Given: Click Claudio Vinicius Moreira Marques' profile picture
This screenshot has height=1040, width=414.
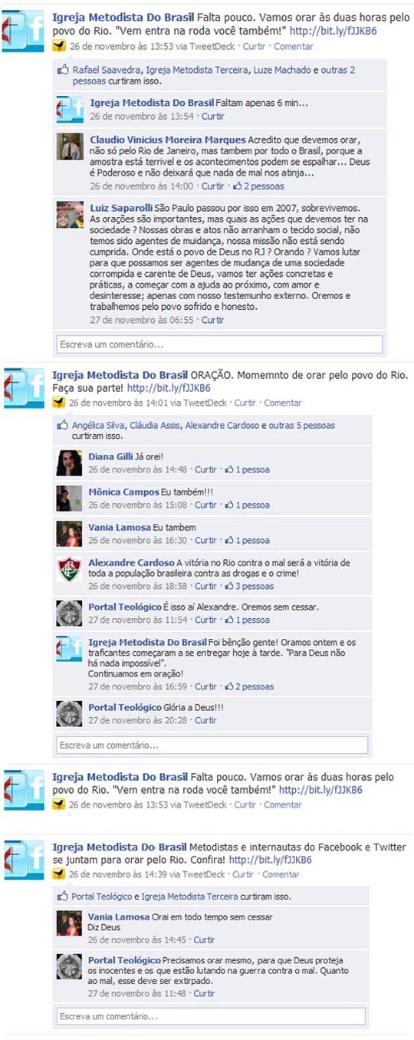Looking at the screenshot, I should (70, 146).
